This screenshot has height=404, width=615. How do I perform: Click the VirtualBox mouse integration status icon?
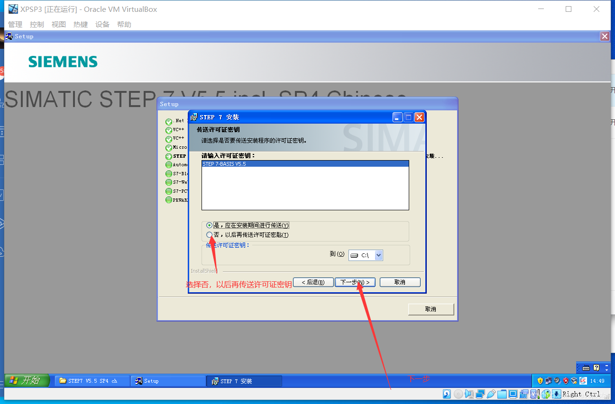click(x=546, y=394)
